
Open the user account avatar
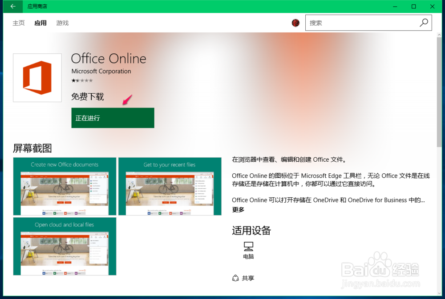(295, 23)
